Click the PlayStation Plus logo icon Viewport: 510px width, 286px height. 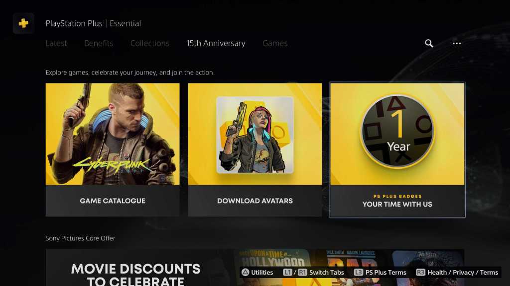(x=23, y=23)
